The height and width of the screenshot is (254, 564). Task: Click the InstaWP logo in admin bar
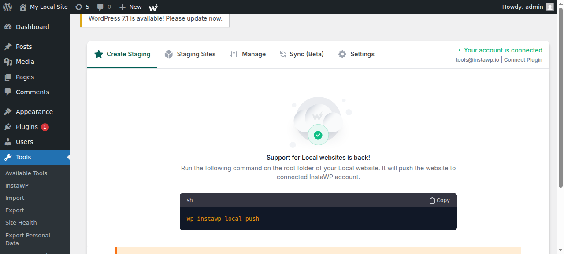click(x=153, y=7)
